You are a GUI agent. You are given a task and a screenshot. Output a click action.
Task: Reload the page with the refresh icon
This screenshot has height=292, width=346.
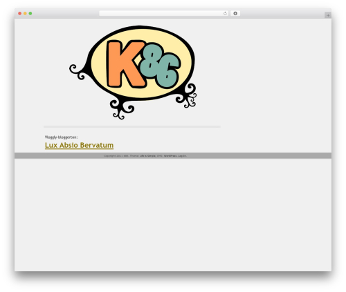point(225,13)
